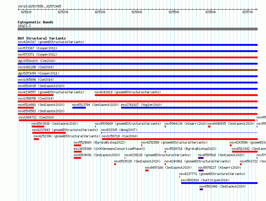Open the nsv5528716 ByrskaBishop2022 label

point(190,149)
